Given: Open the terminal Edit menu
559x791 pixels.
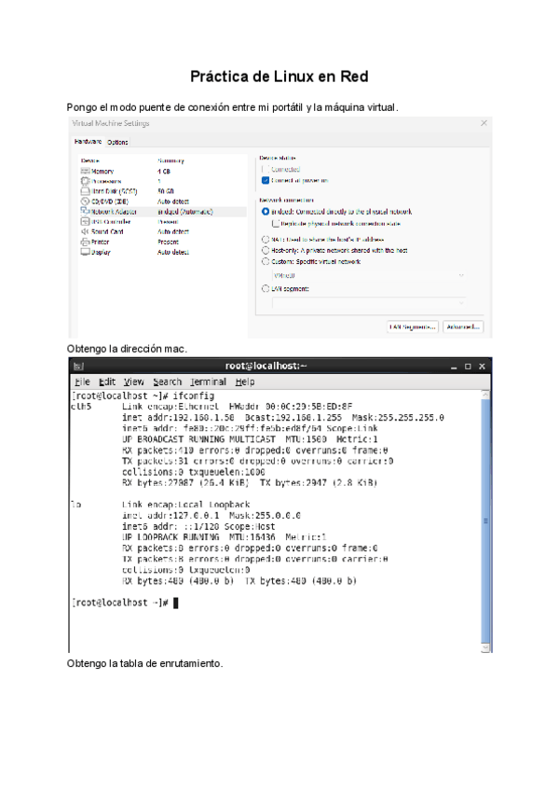Looking at the screenshot, I should coord(107,382).
